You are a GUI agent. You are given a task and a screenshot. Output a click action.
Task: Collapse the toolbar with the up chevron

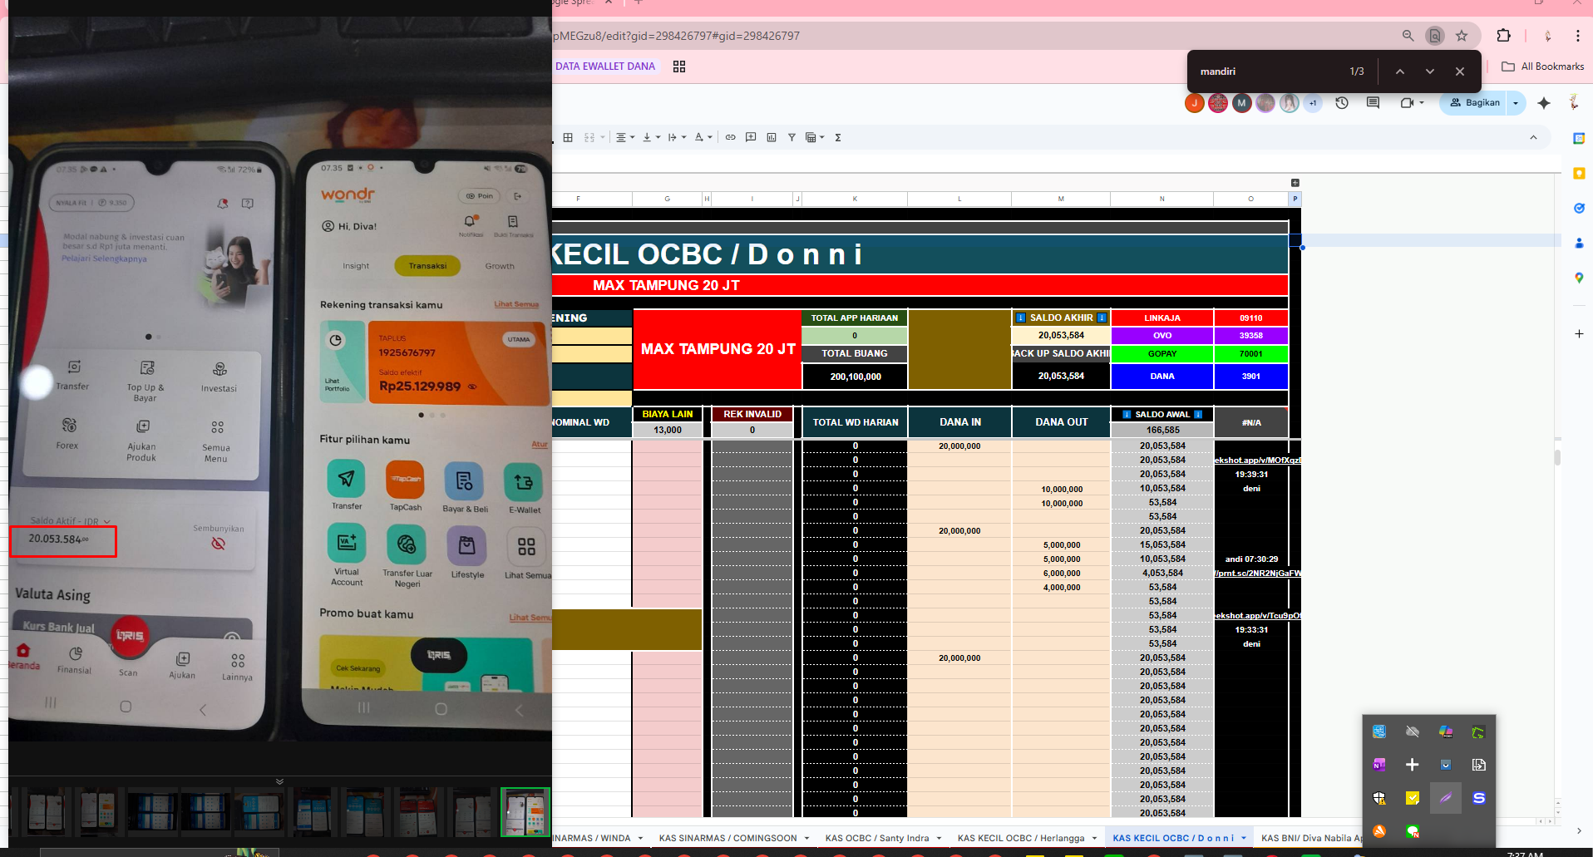[x=1534, y=137]
